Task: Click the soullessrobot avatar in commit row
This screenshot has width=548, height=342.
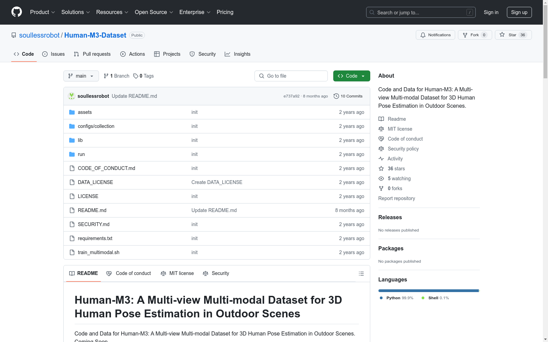Action: (72, 96)
